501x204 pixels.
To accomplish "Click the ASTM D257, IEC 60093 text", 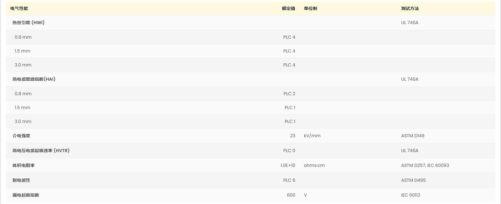I will click(x=425, y=165).
